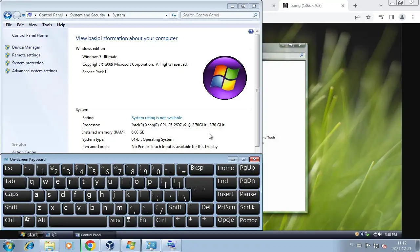Image resolution: width=420 pixels, height=252 pixels.
Task: Open the Chrome three-dot menu
Action: (413, 17)
